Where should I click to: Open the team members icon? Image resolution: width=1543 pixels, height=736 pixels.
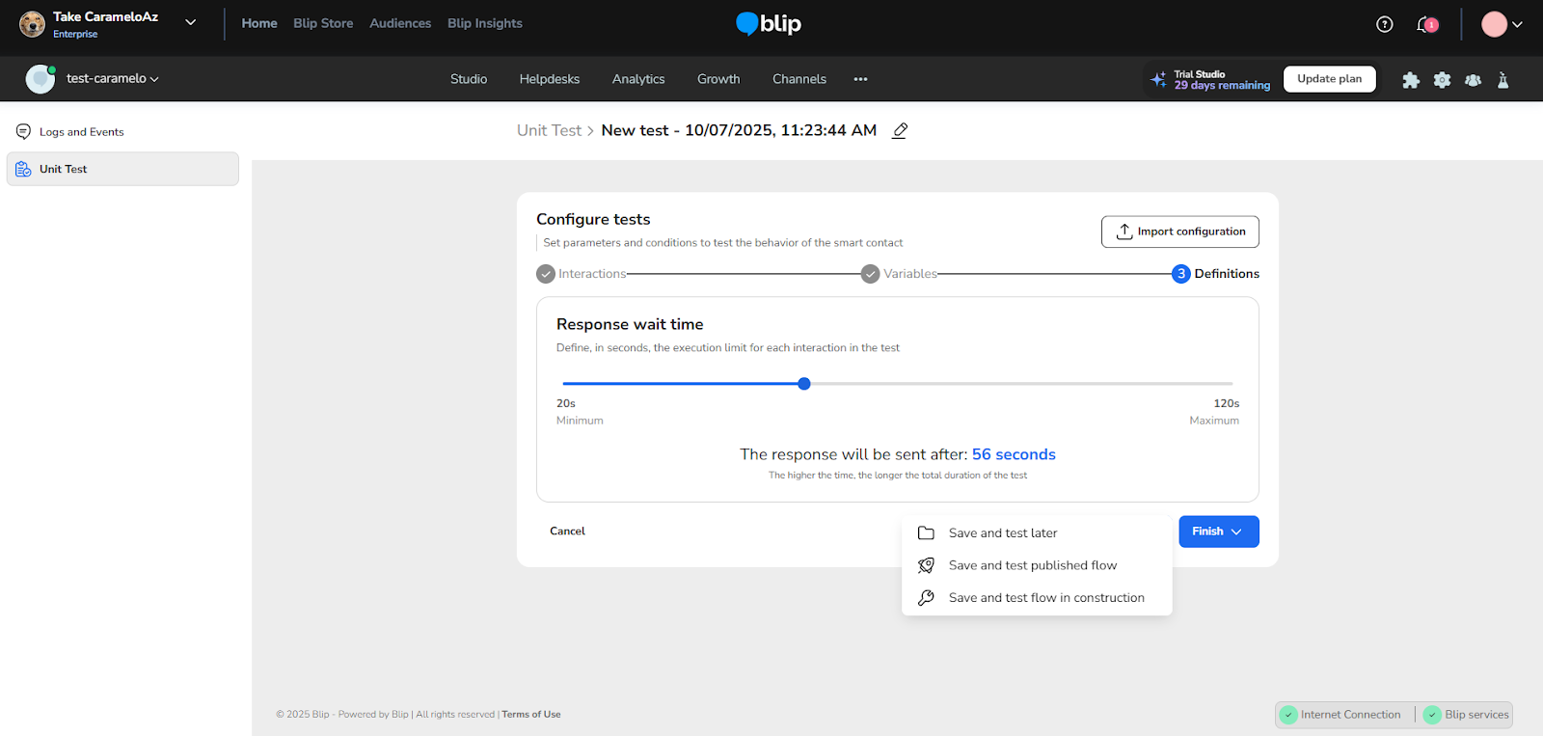pyautogui.click(x=1473, y=80)
